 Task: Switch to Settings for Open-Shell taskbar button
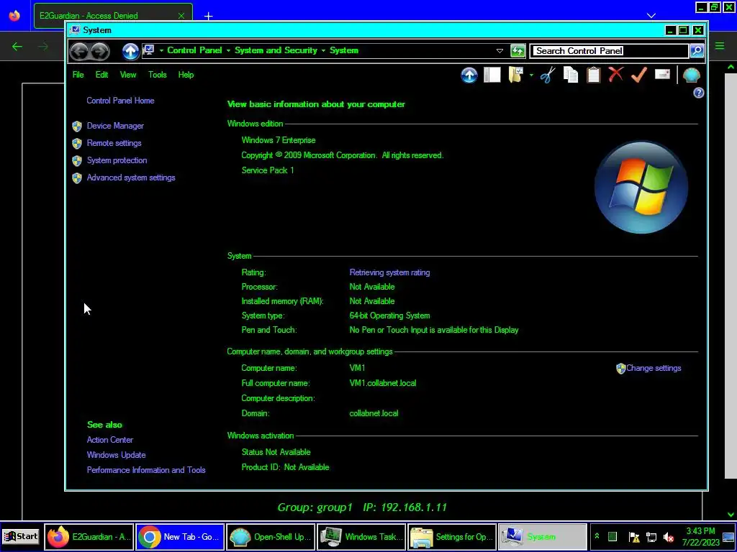coord(452,536)
